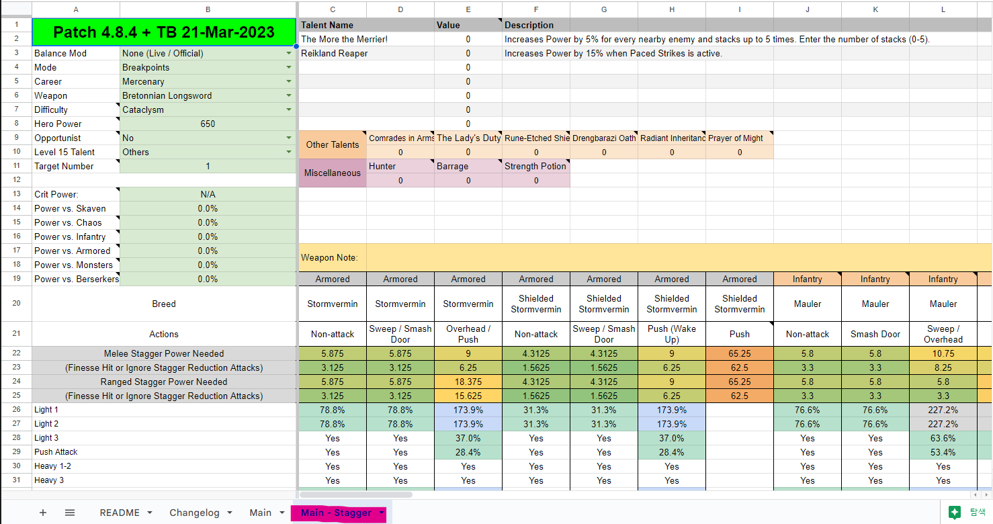Image resolution: width=993 pixels, height=524 pixels.
Task: Click the Patch 4.8.4 + TB 21-Mar-2023 title cell
Action: coord(164,32)
